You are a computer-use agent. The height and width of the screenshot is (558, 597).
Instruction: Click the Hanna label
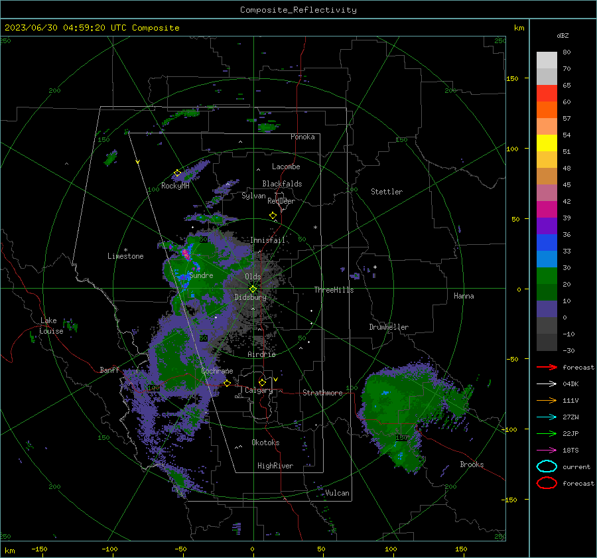pyautogui.click(x=464, y=296)
